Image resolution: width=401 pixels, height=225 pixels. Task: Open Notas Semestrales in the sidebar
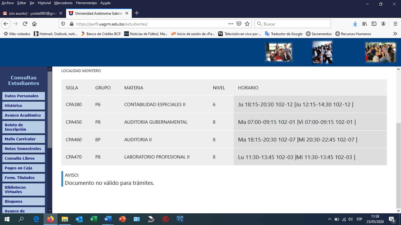pyautogui.click(x=23, y=149)
